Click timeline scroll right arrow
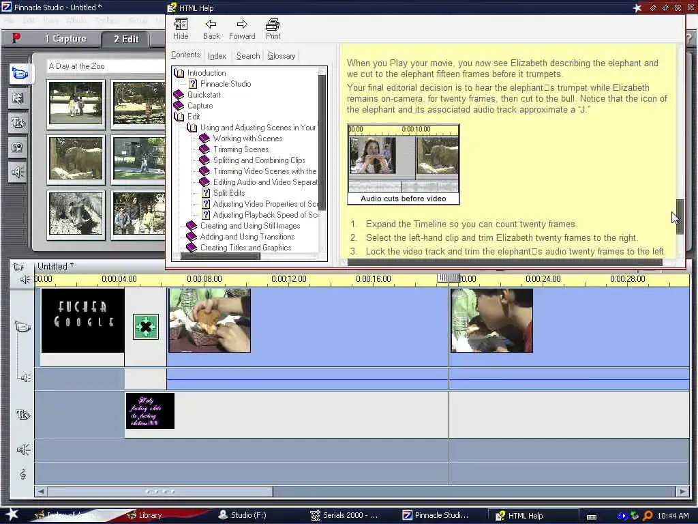Image resolution: width=698 pixels, height=524 pixels. 682,491
